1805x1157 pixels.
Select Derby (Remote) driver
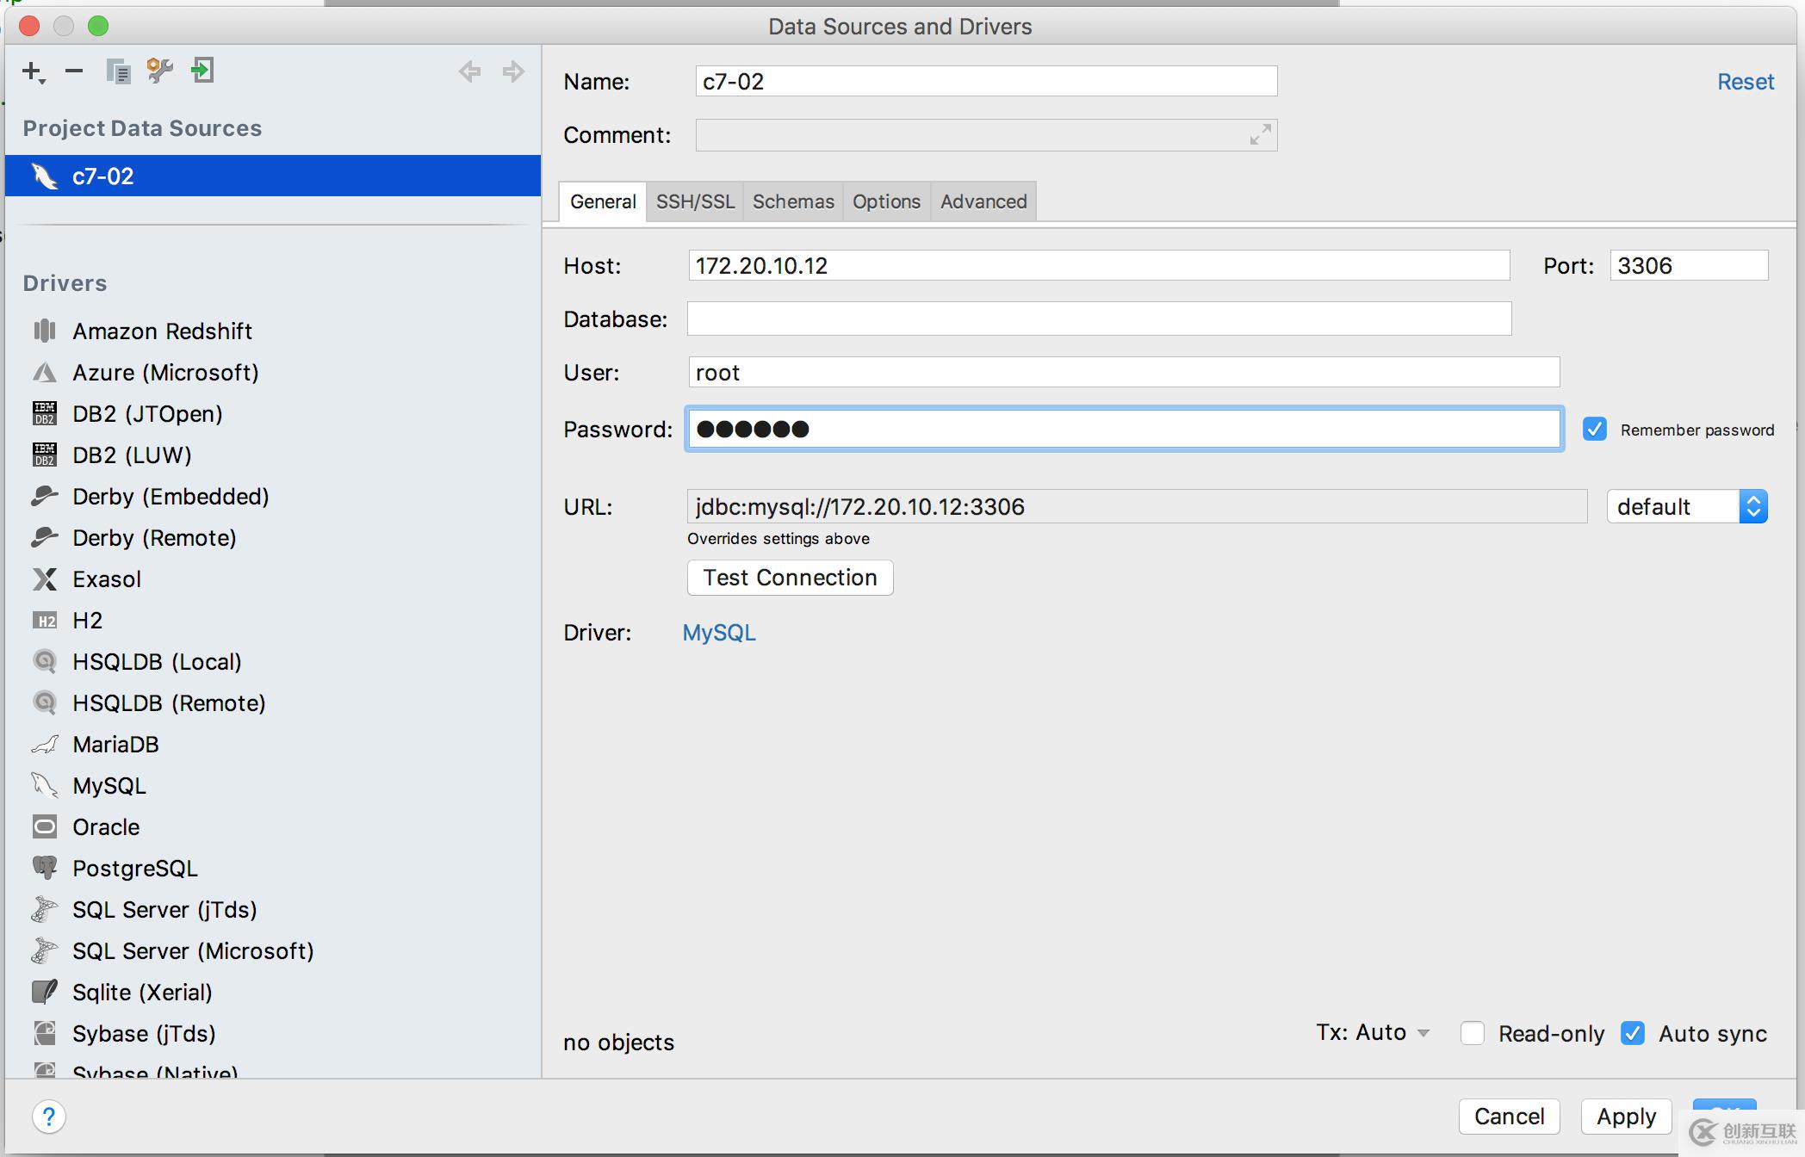273,538
